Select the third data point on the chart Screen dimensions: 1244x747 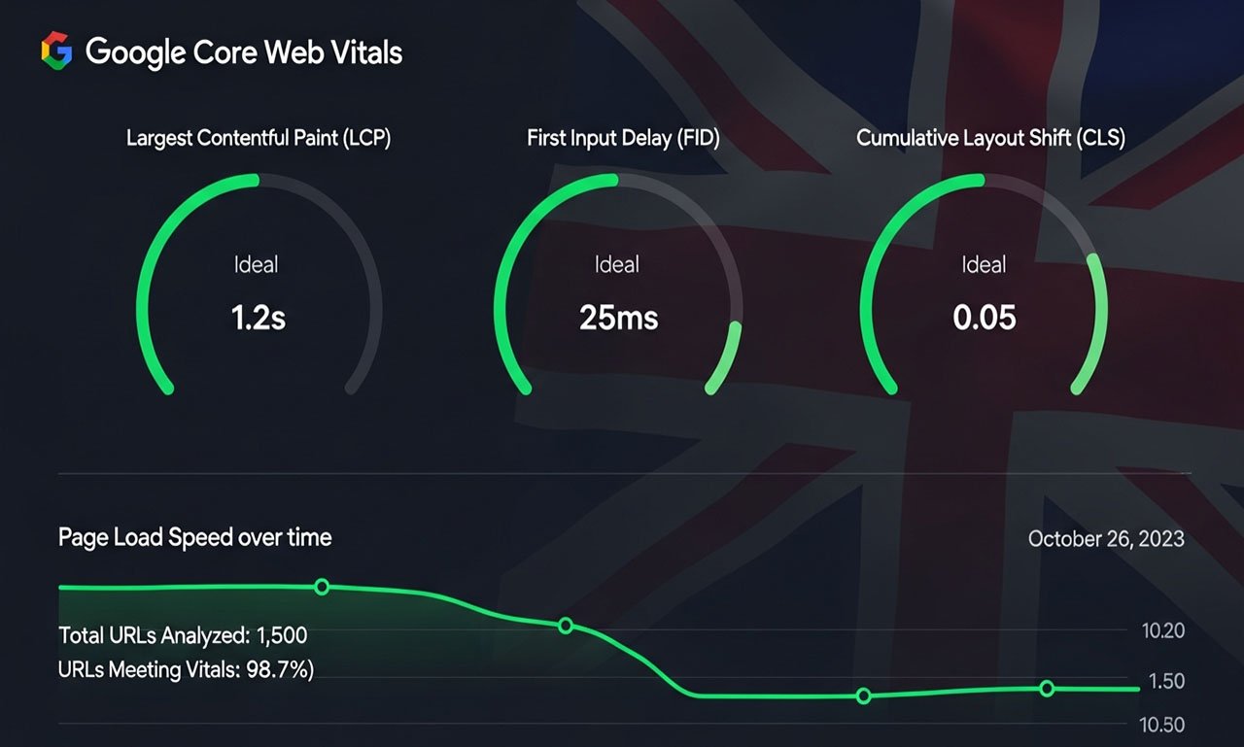[x=863, y=696]
